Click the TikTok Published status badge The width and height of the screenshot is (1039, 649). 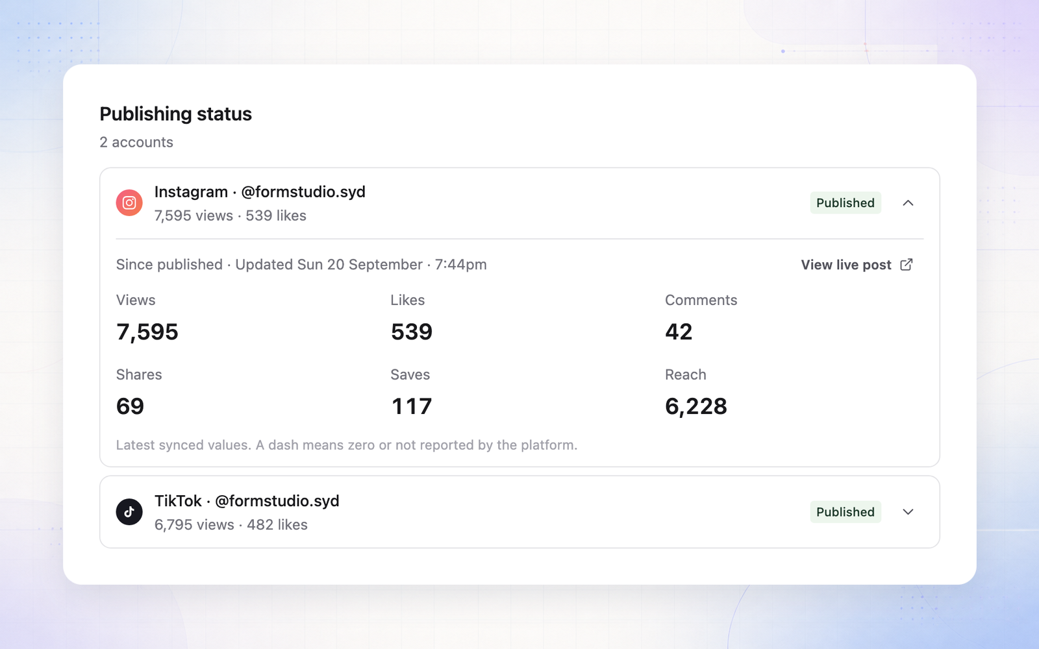(845, 512)
